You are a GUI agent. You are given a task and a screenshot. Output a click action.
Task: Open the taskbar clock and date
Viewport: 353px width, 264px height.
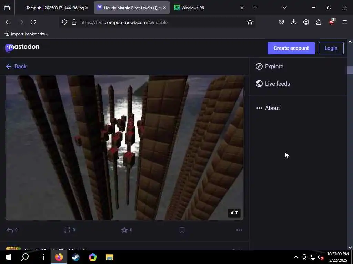[338, 257]
